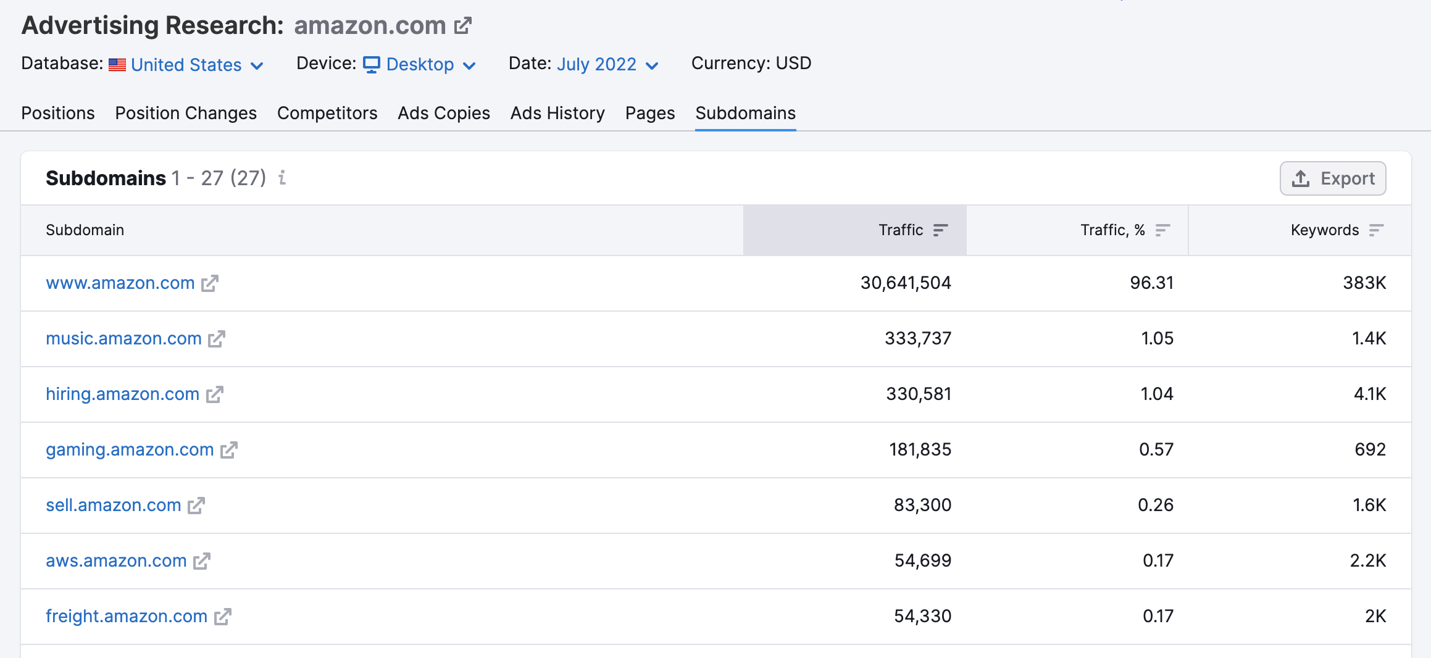Screen dimensions: 1431x658
Task: Switch to the Position Changes tab
Action: click(x=186, y=113)
